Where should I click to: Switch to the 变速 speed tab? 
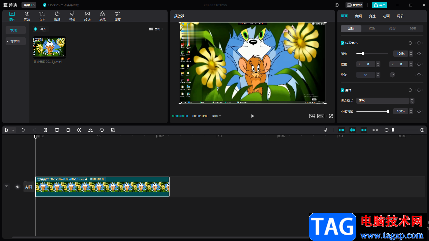(372, 16)
